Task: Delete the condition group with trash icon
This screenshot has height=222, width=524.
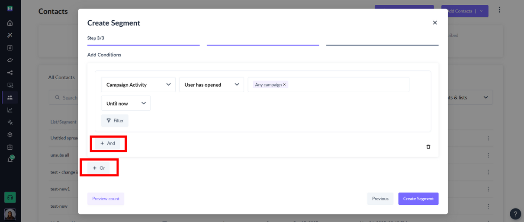Action: click(428, 147)
